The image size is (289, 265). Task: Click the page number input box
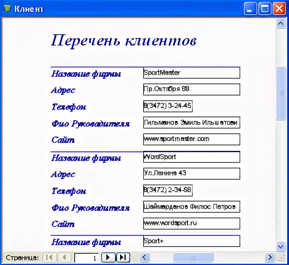click(x=86, y=258)
